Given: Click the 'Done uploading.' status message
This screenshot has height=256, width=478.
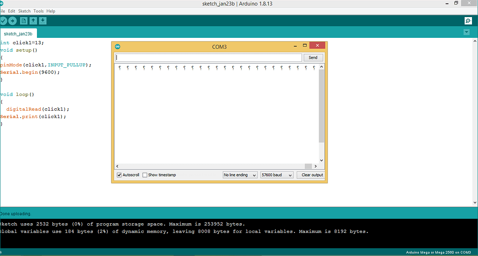Looking at the screenshot, I should pyautogui.click(x=16, y=214).
